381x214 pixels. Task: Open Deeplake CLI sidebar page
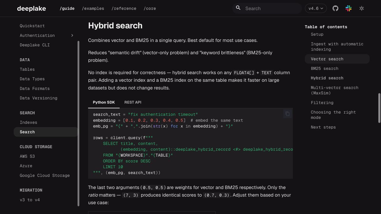tap(35, 45)
